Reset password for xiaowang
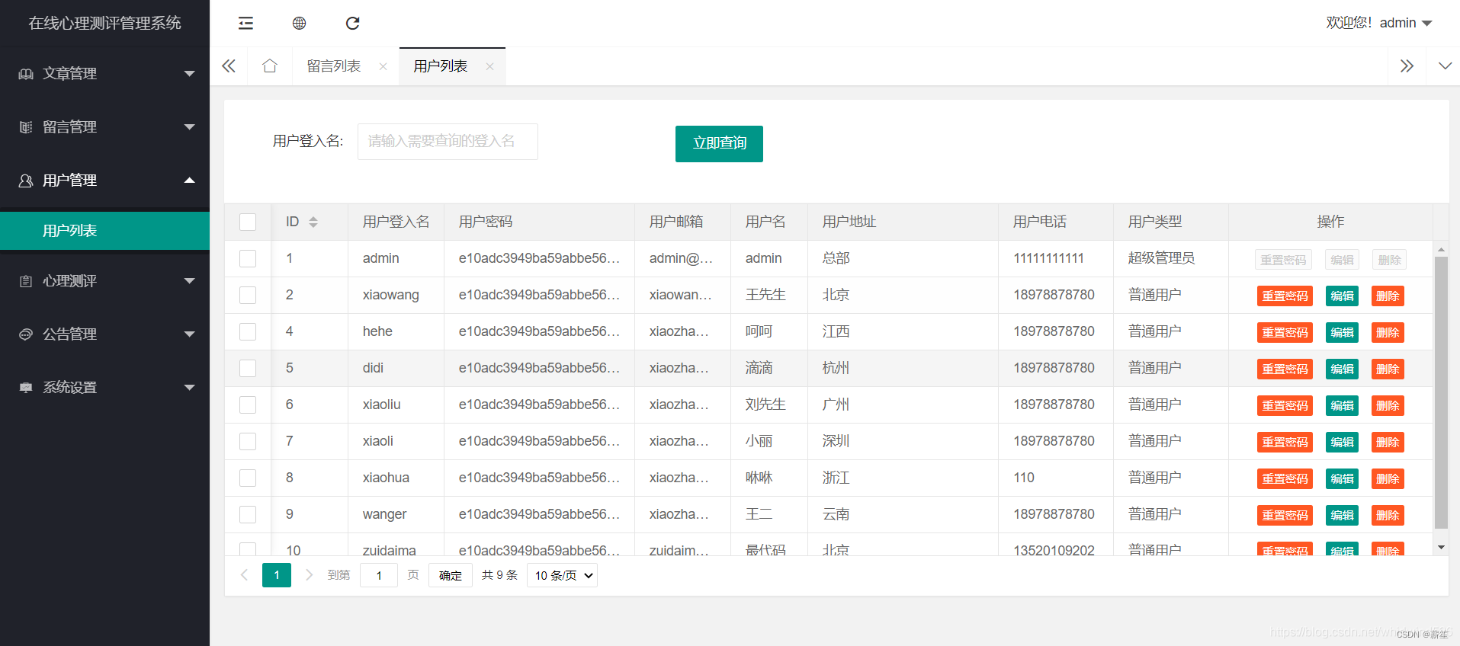This screenshot has width=1460, height=646. (1285, 296)
